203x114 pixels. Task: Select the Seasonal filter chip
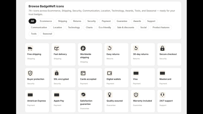(47, 34)
